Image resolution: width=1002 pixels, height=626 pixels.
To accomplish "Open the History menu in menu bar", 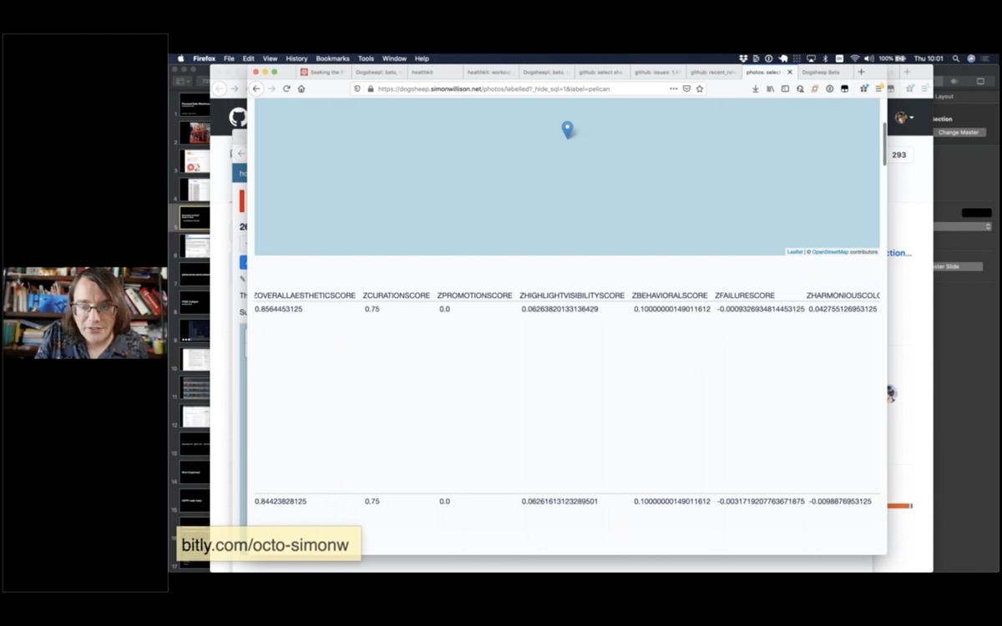I will click(x=296, y=58).
